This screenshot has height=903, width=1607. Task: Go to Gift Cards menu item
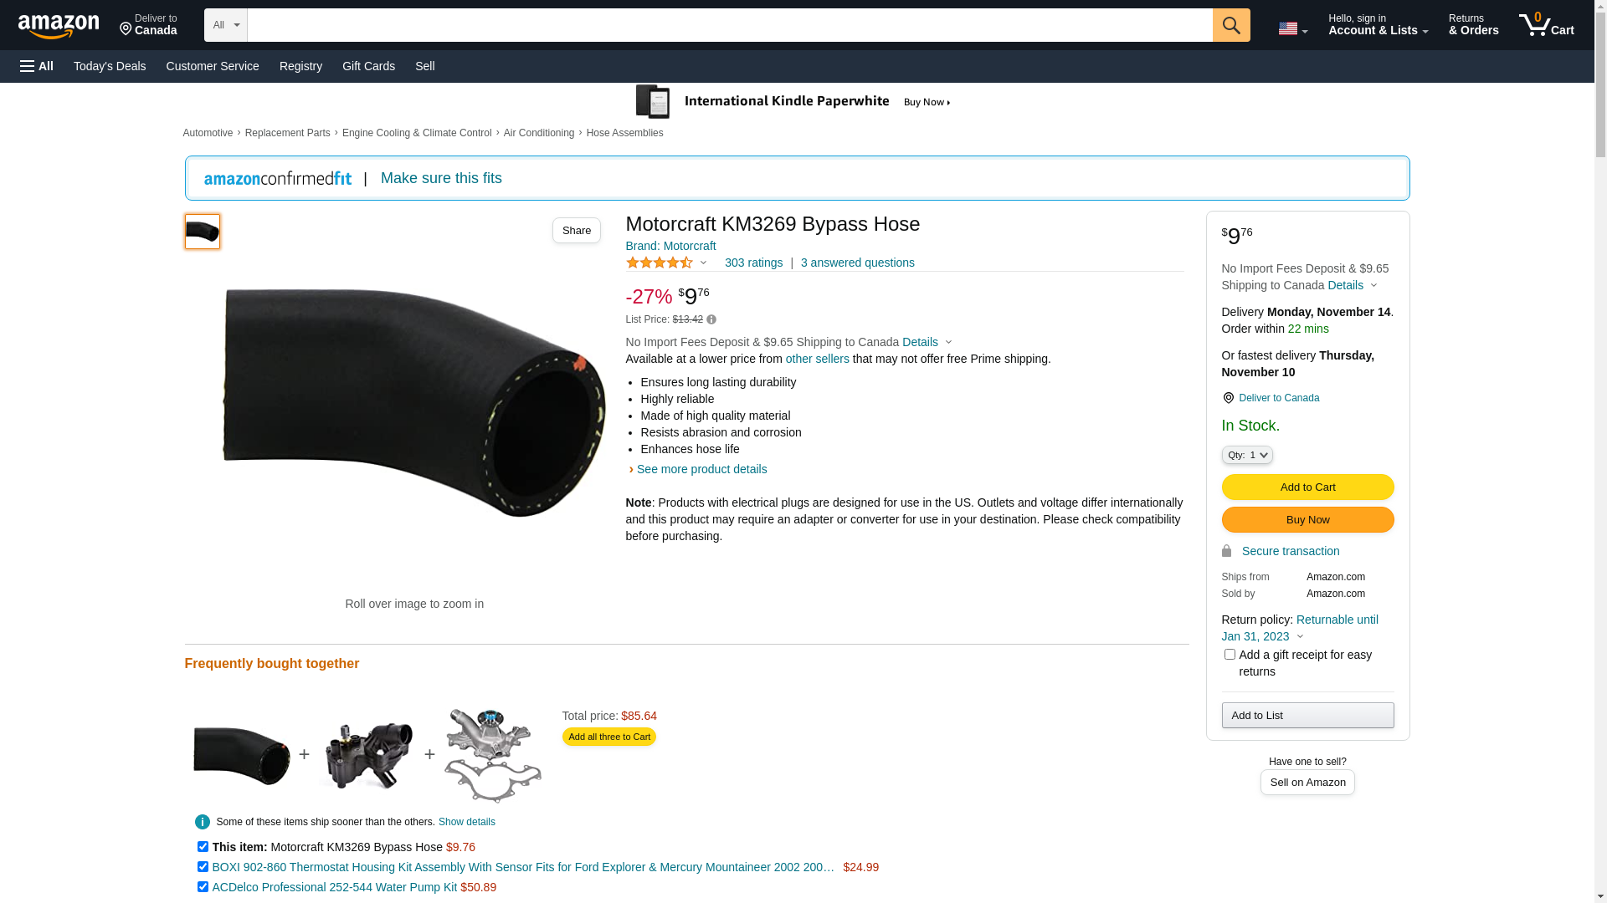[x=368, y=66]
